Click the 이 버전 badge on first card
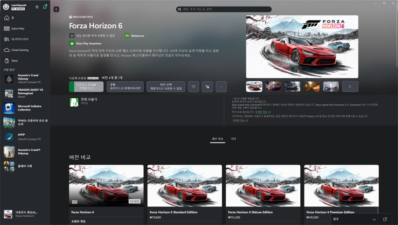The height and width of the screenshot is (225, 398). click(135, 202)
